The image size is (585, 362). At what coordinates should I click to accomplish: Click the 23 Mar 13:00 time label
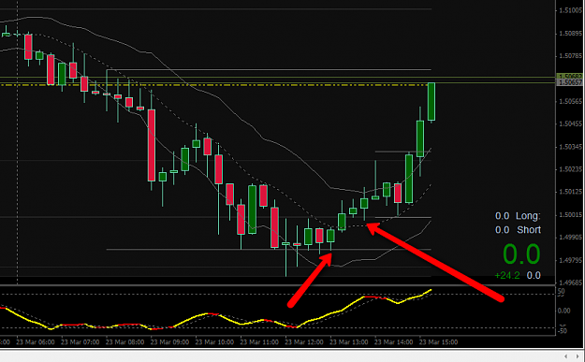(x=349, y=341)
